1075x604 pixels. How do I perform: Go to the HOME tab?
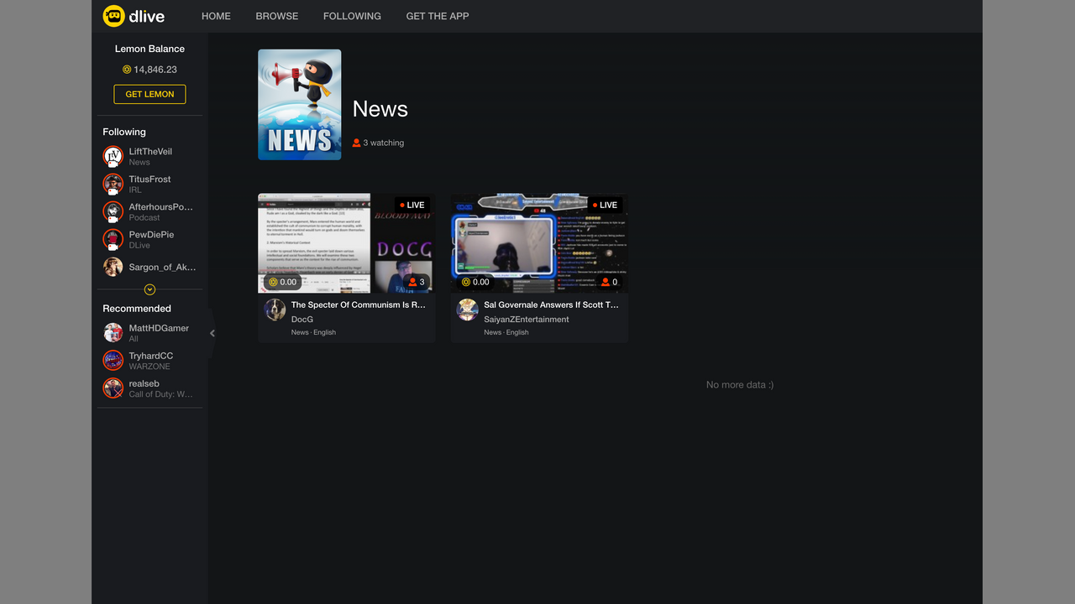[216, 16]
